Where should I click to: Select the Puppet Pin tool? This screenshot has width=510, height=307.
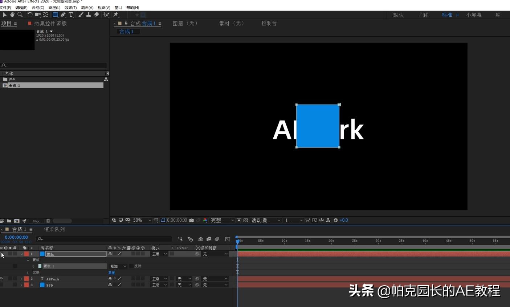(115, 15)
